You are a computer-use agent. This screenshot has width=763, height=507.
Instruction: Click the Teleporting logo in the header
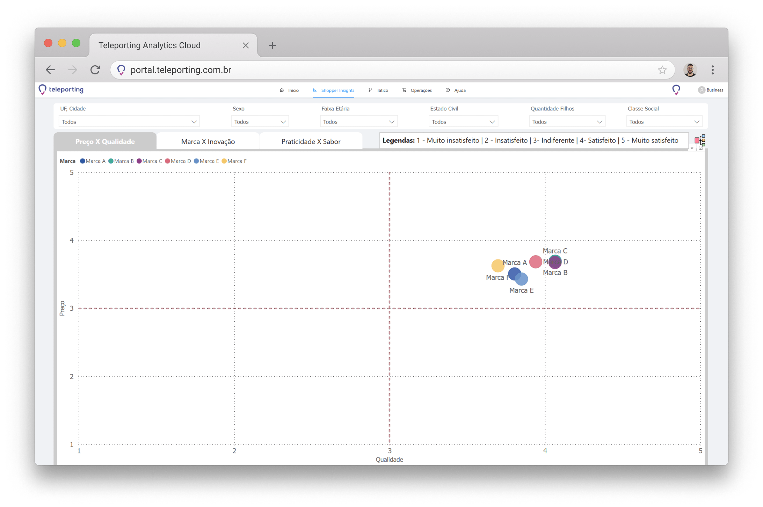pyautogui.click(x=61, y=89)
